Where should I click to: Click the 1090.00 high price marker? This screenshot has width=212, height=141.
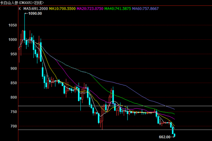(35, 13)
